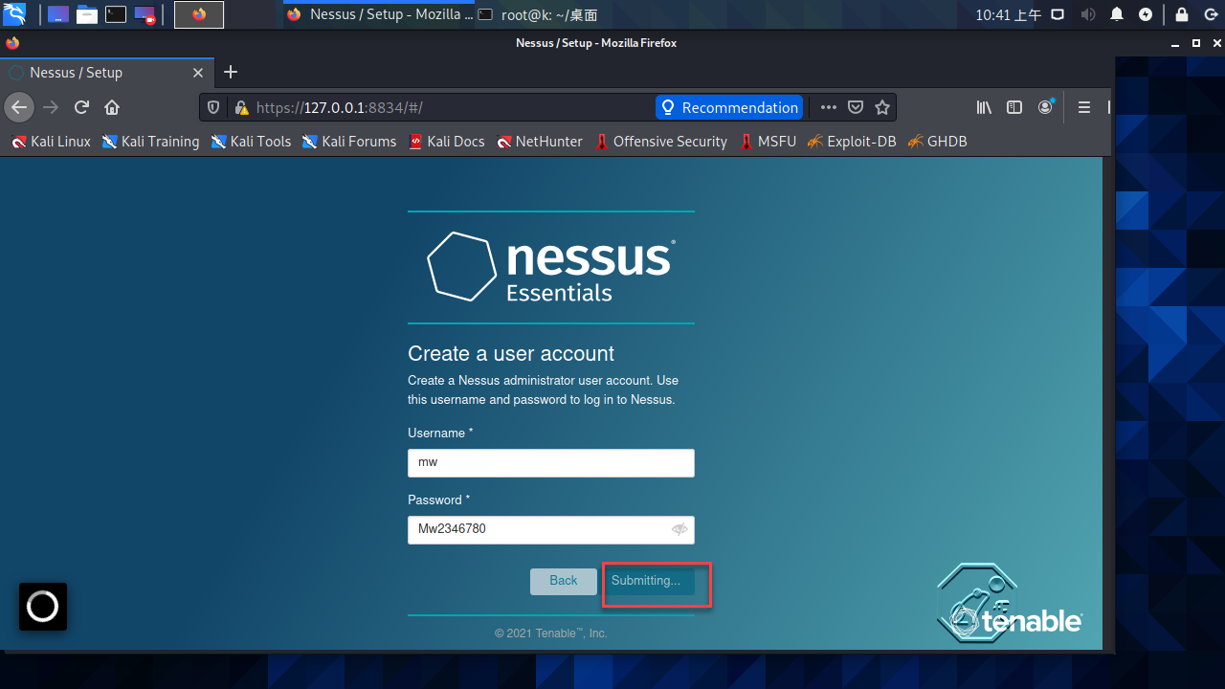Open NetHunter bookmark

coord(540,142)
